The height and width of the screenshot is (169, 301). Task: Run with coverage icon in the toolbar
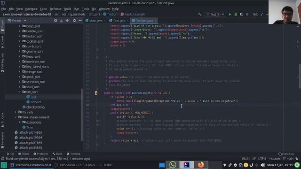(x=241, y=15)
